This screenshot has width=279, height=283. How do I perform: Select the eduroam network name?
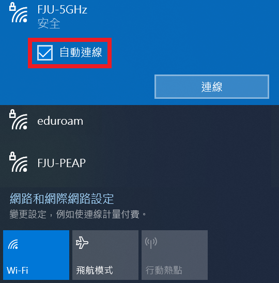pyautogui.click(x=60, y=121)
